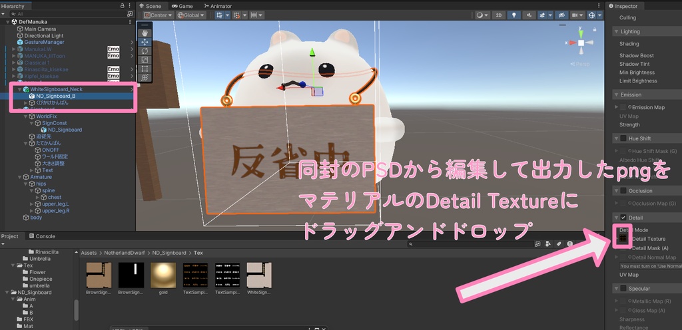
Task: Click Assets in the breadcrumb path
Action: click(89, 253)
